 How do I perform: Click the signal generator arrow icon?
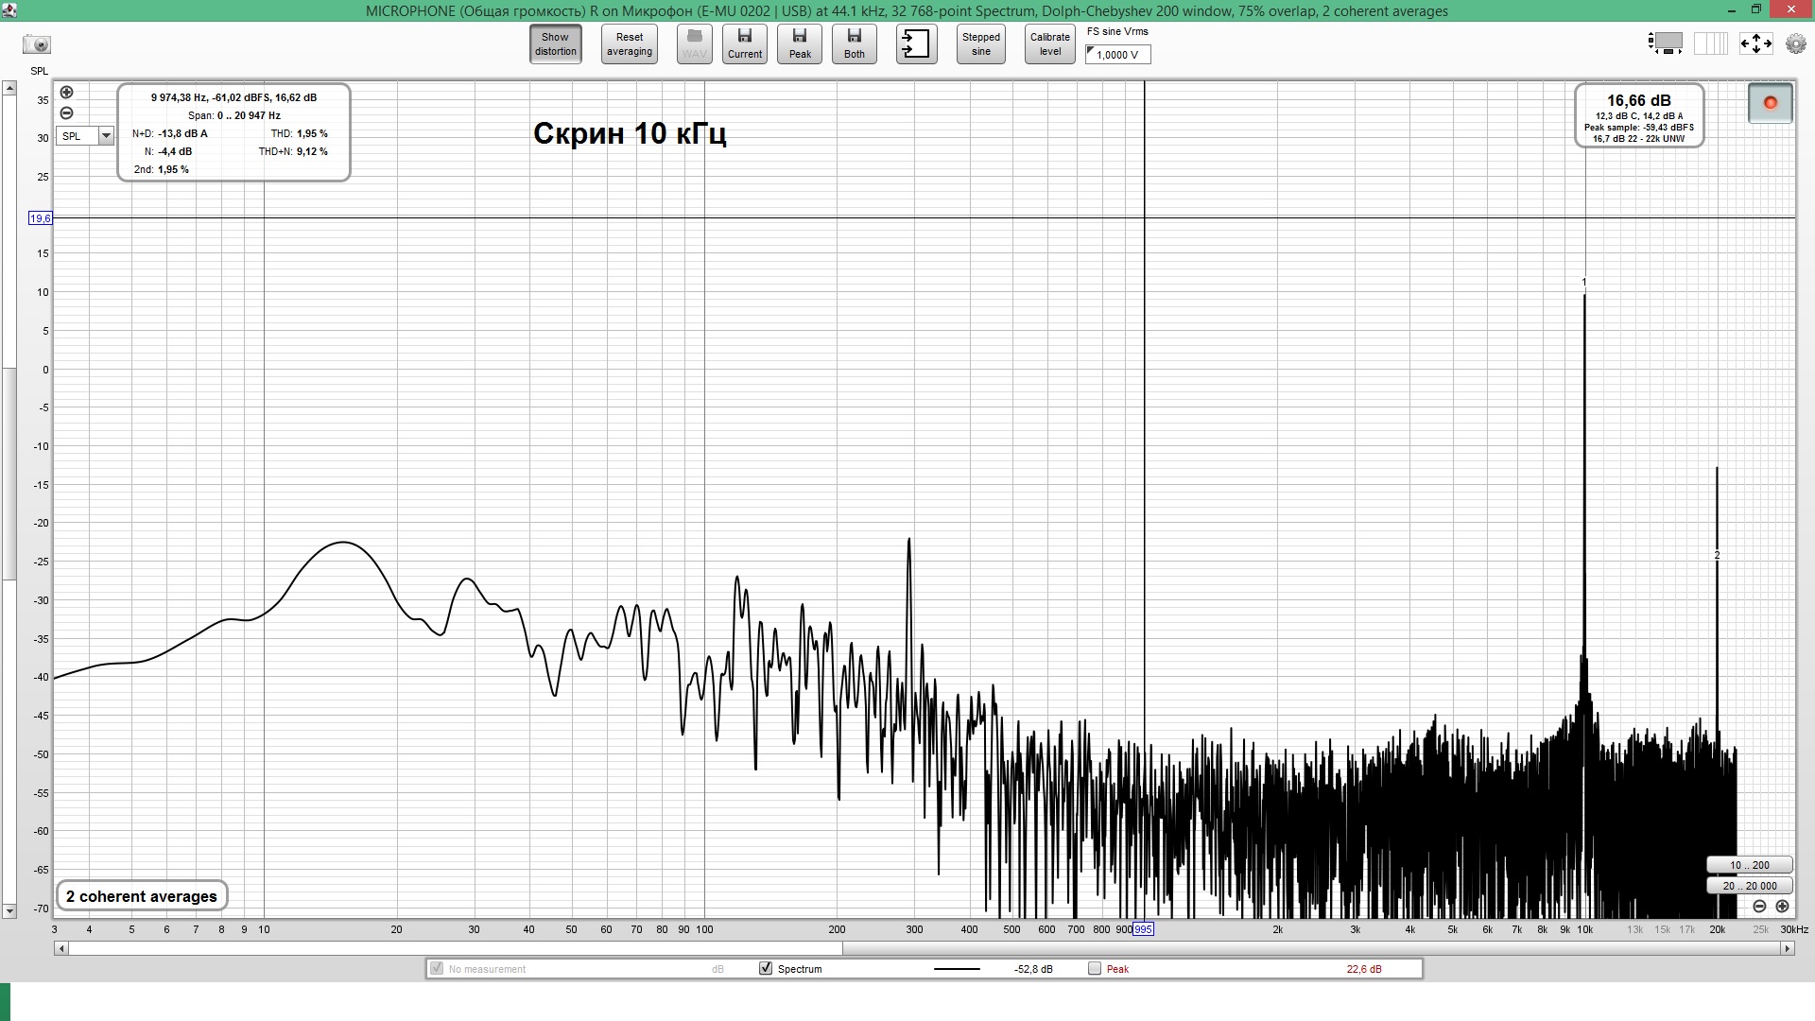tap(915, 44)
